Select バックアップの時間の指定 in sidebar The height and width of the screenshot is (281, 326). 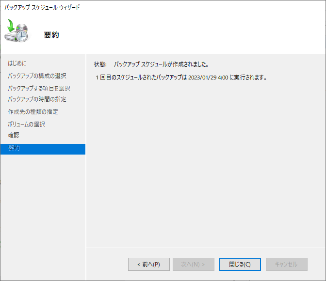37,99
